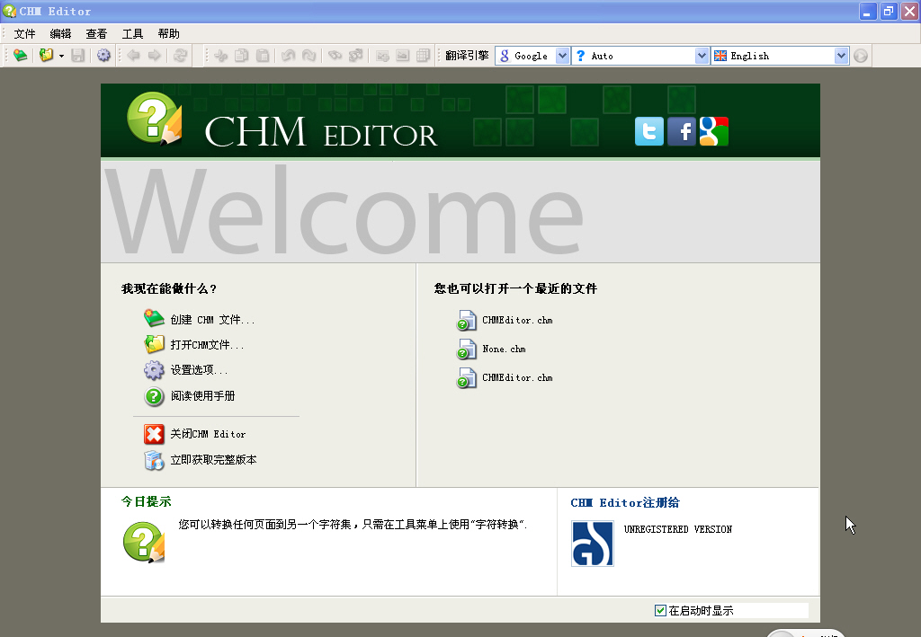Open the English target language dropdown
921x637 pixels.
coord(842,55)
